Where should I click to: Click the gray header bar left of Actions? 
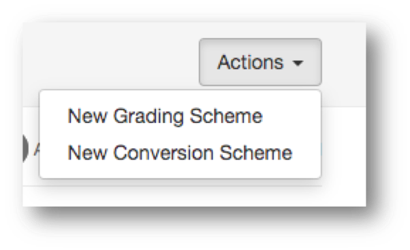110,57
